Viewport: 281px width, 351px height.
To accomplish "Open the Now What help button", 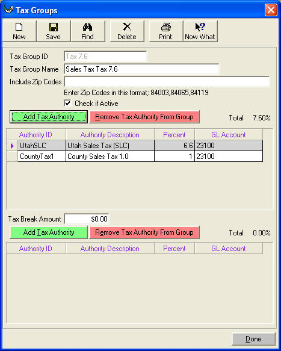I will pos(200,31).
